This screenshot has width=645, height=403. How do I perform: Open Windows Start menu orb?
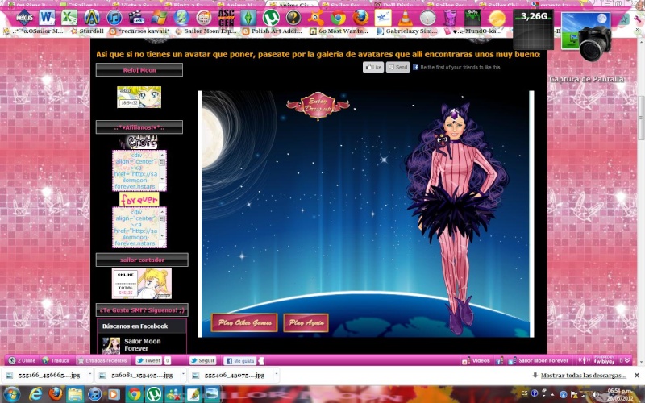click(11, 394)
